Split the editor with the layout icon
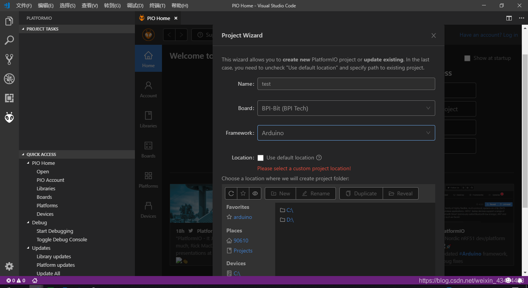This screenshot has width=528, height=288. pyautogui.click(x=509, y=18)
